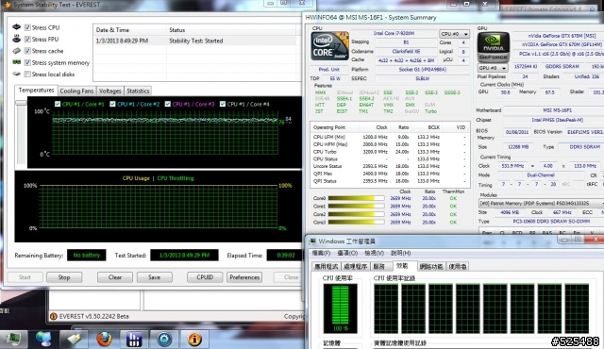604x349 pixels.
Task: Click the Test Started time field
Action: (x=184, y=255)
